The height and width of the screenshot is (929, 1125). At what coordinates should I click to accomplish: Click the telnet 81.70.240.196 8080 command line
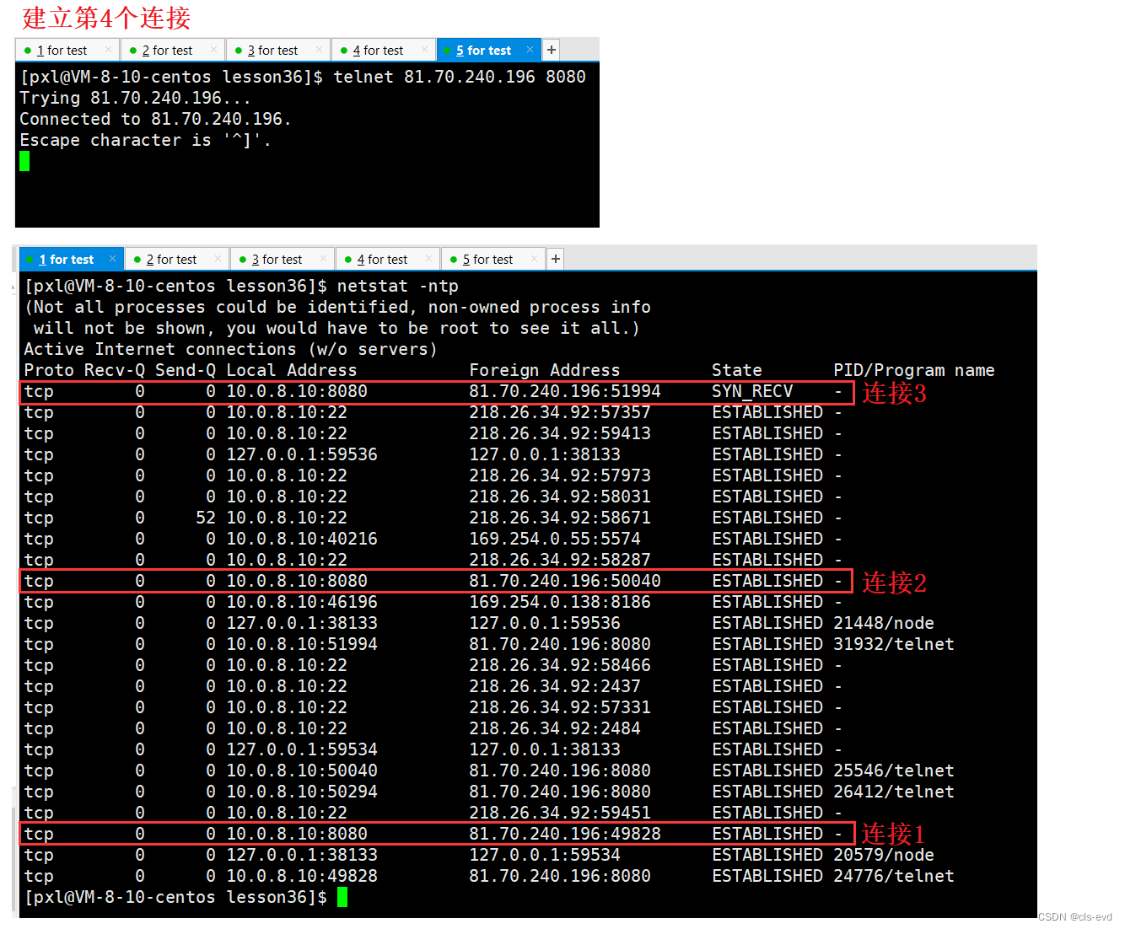coord(303,77)
